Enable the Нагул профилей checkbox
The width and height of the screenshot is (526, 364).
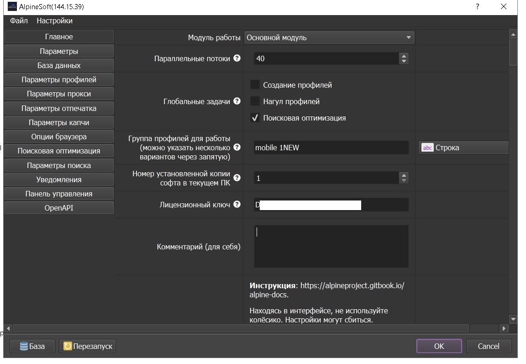tap(255, 101)
